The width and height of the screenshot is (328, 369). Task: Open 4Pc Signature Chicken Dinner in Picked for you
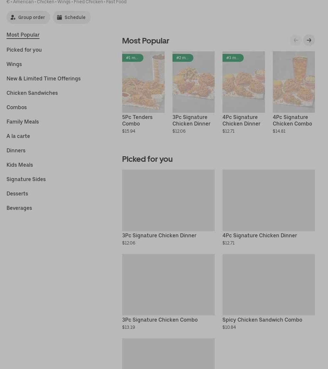click(x=269, y=200)
